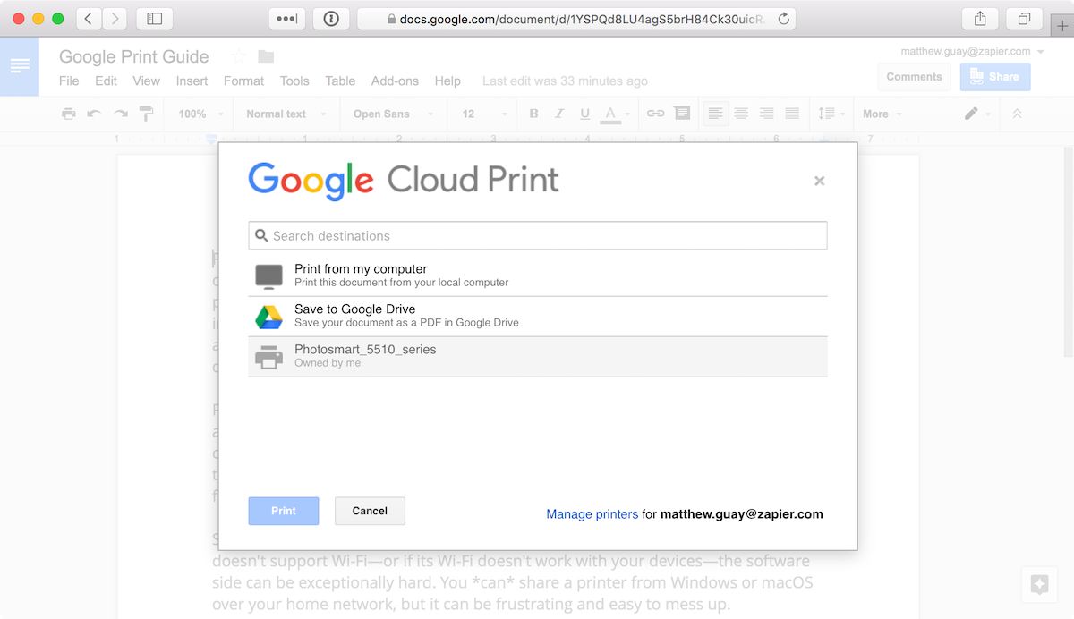The height and width of the screenshot is (619, 1074).
Task: Open the Open Sans font dropdown
Action: (x=393, y=114)
